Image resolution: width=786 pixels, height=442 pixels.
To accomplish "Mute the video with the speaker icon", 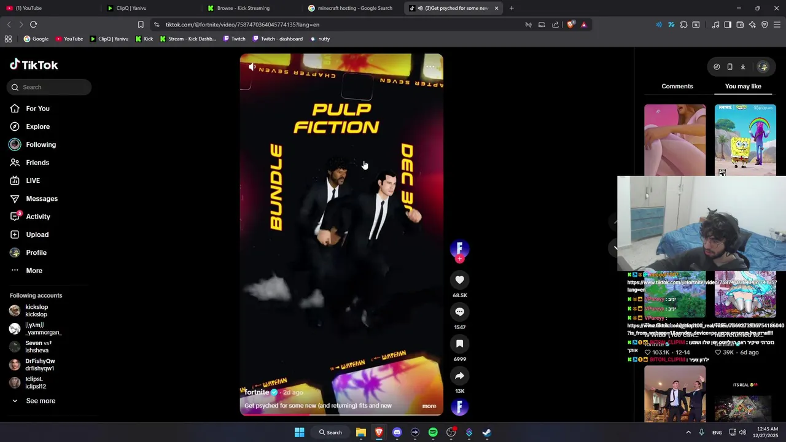I will point(252,67).
